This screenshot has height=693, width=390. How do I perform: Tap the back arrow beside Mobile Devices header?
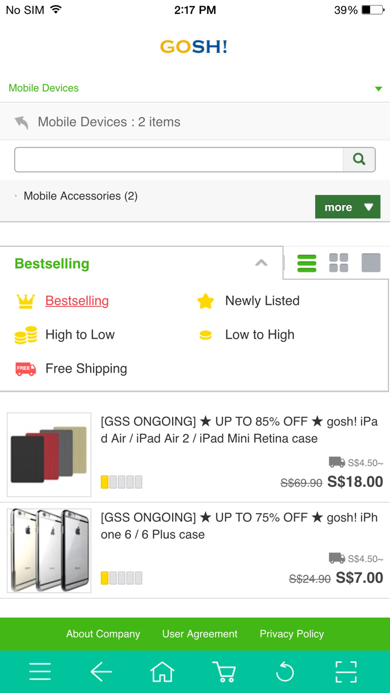click(x=22, y=122)
